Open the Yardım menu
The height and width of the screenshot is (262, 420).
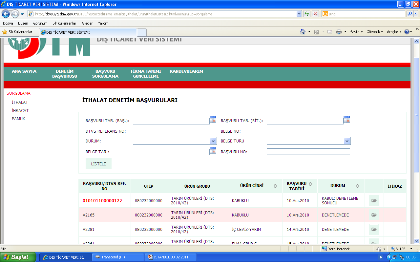click(x=103, y=23)
